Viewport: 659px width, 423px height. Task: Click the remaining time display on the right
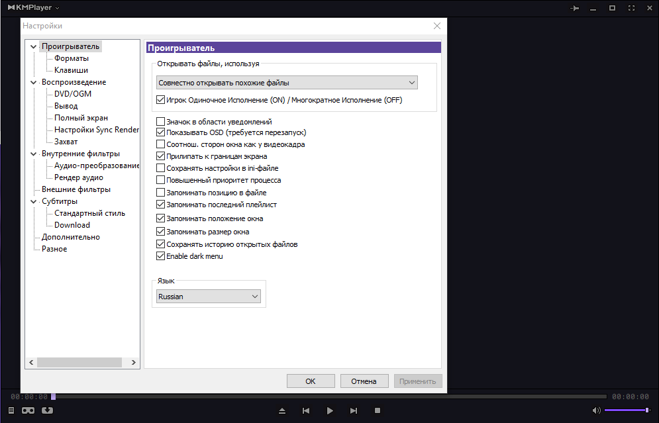630,397
